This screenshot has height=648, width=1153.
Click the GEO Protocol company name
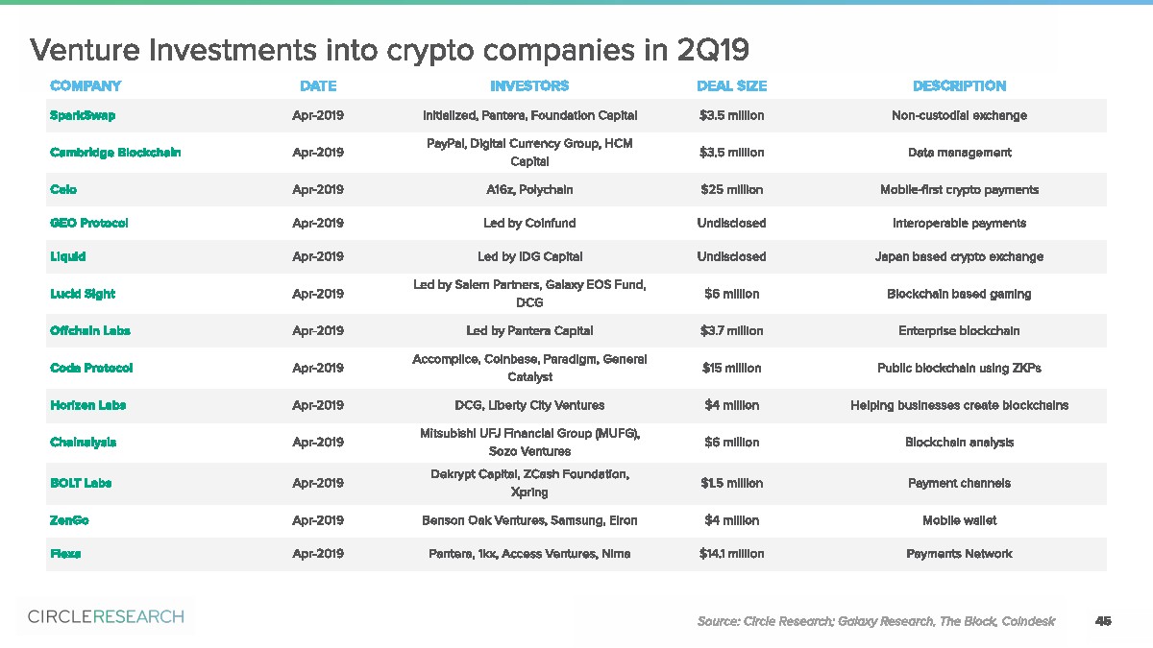click(x=88, y=224)
